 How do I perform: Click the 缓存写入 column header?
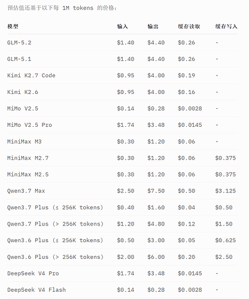[226, 26]
